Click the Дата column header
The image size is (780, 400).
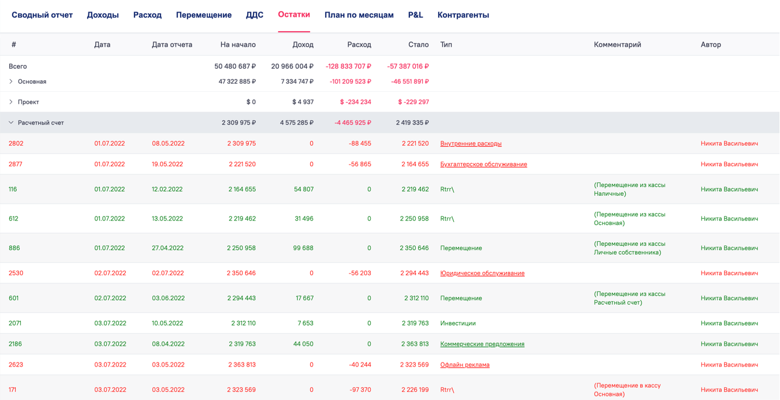click(x=102, y=44)
